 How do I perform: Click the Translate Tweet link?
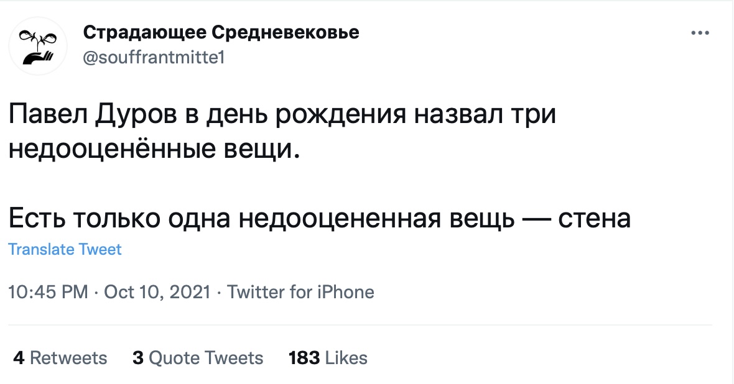click(x=65, y=249)
